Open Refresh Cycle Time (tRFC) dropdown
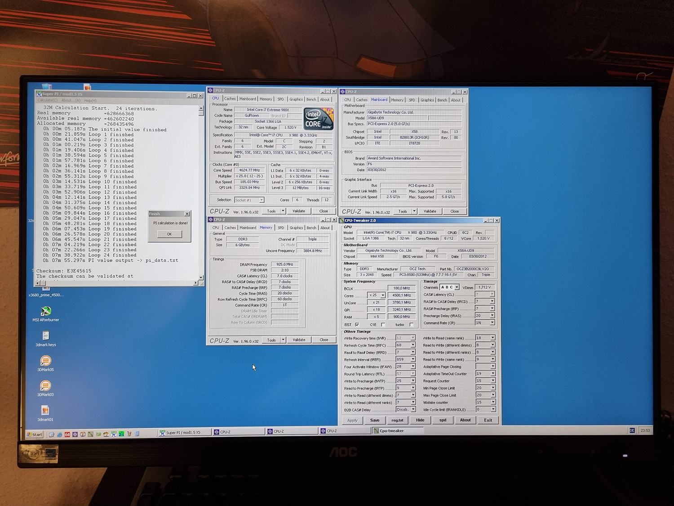674x506 pixels. [x=413, y=345]
